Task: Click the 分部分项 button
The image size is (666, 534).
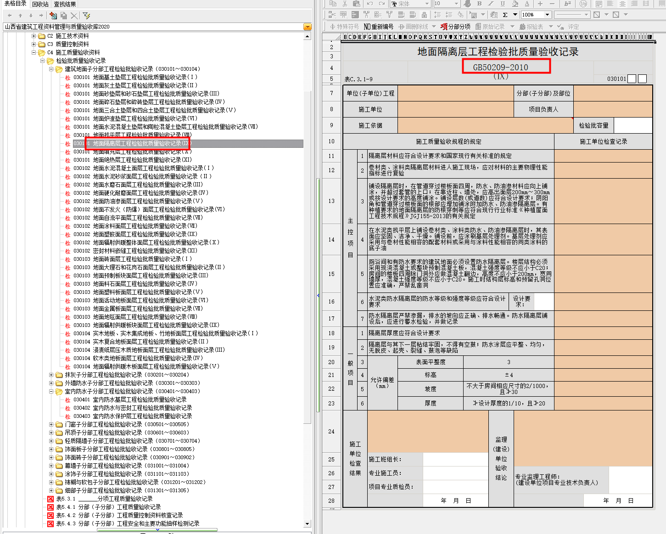Action: tap(455, 27)
